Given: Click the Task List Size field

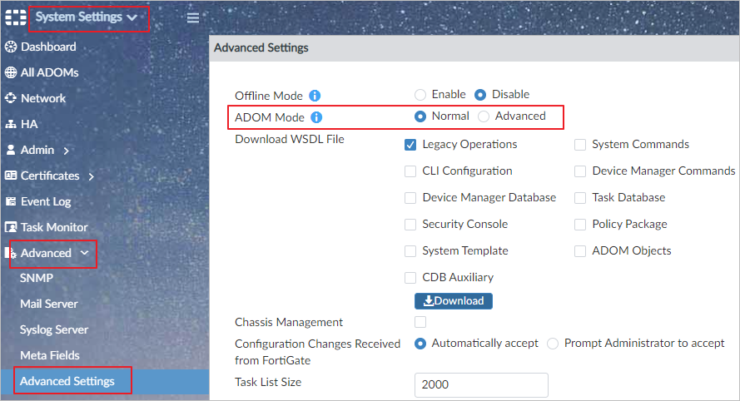Looking at the screenshot, I should pyautogui.click(x=481, y=385).
